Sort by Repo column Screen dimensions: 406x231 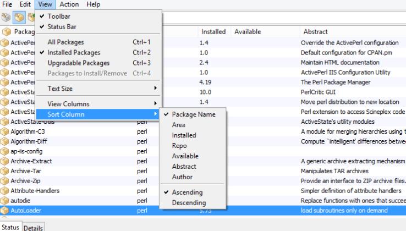(193, 146)
